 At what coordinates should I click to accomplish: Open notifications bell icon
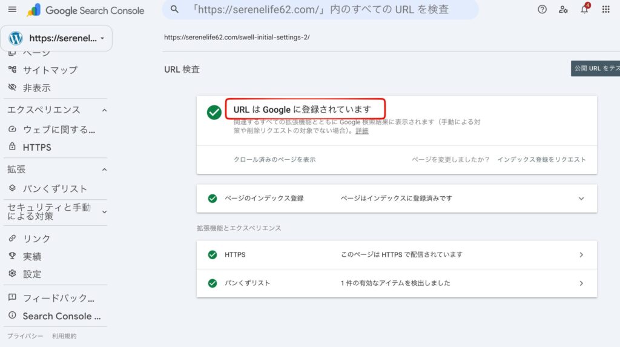(584, 8)
